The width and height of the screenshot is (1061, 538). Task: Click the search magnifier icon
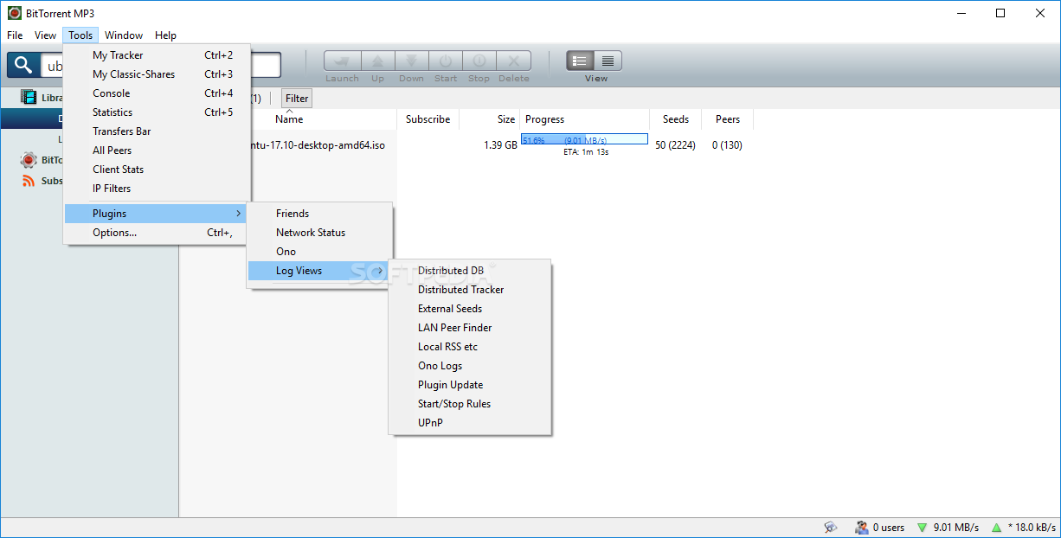[x=24, y=66]
